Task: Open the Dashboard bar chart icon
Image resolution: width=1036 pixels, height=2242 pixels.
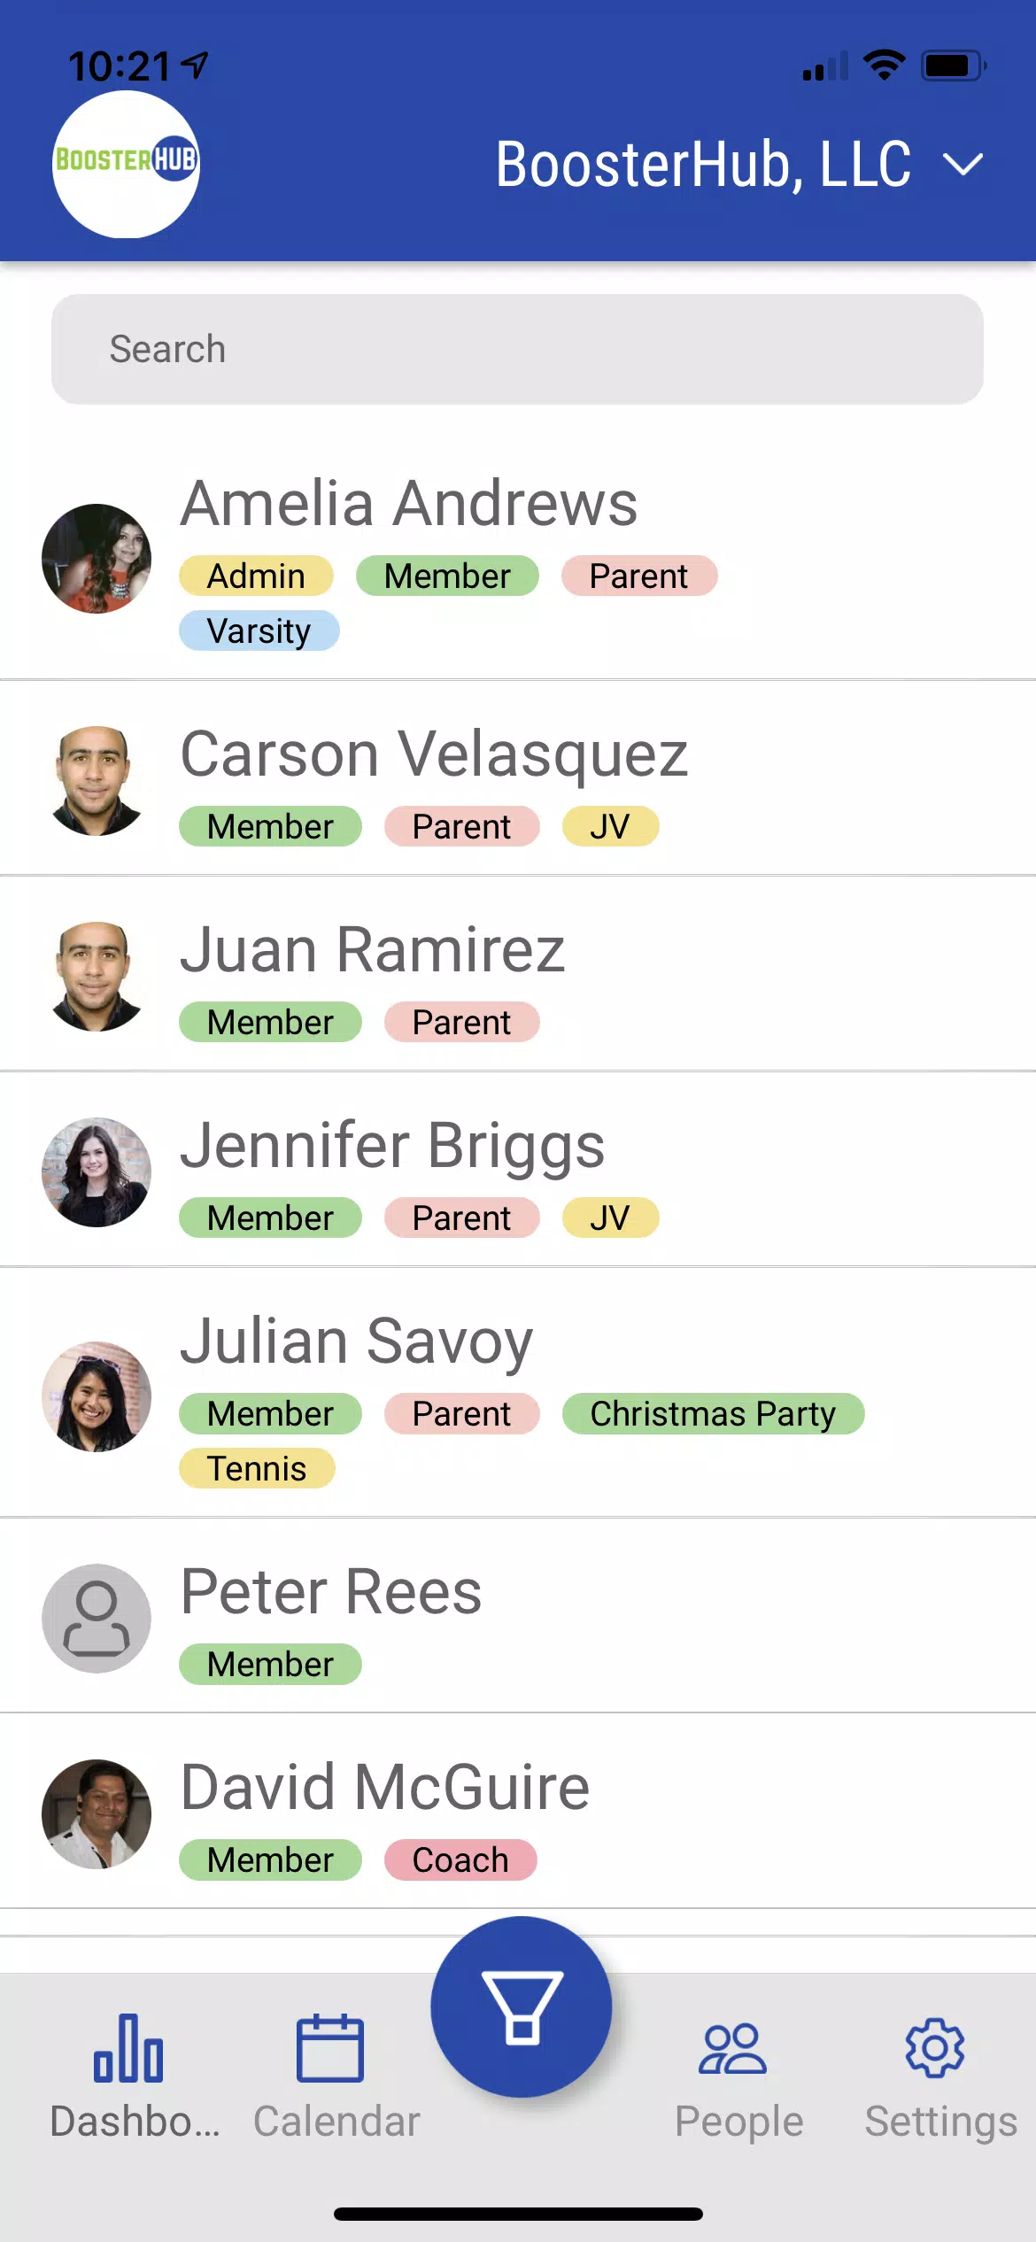Action: pos(128,2048)
